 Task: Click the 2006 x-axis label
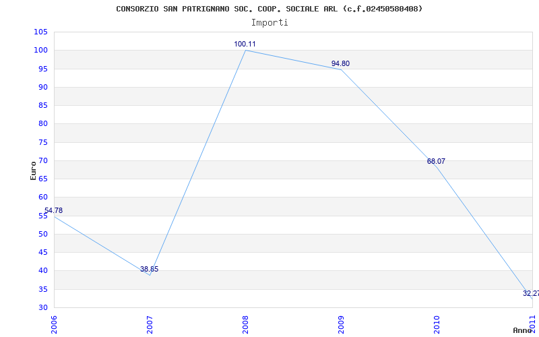coord(54,325)
